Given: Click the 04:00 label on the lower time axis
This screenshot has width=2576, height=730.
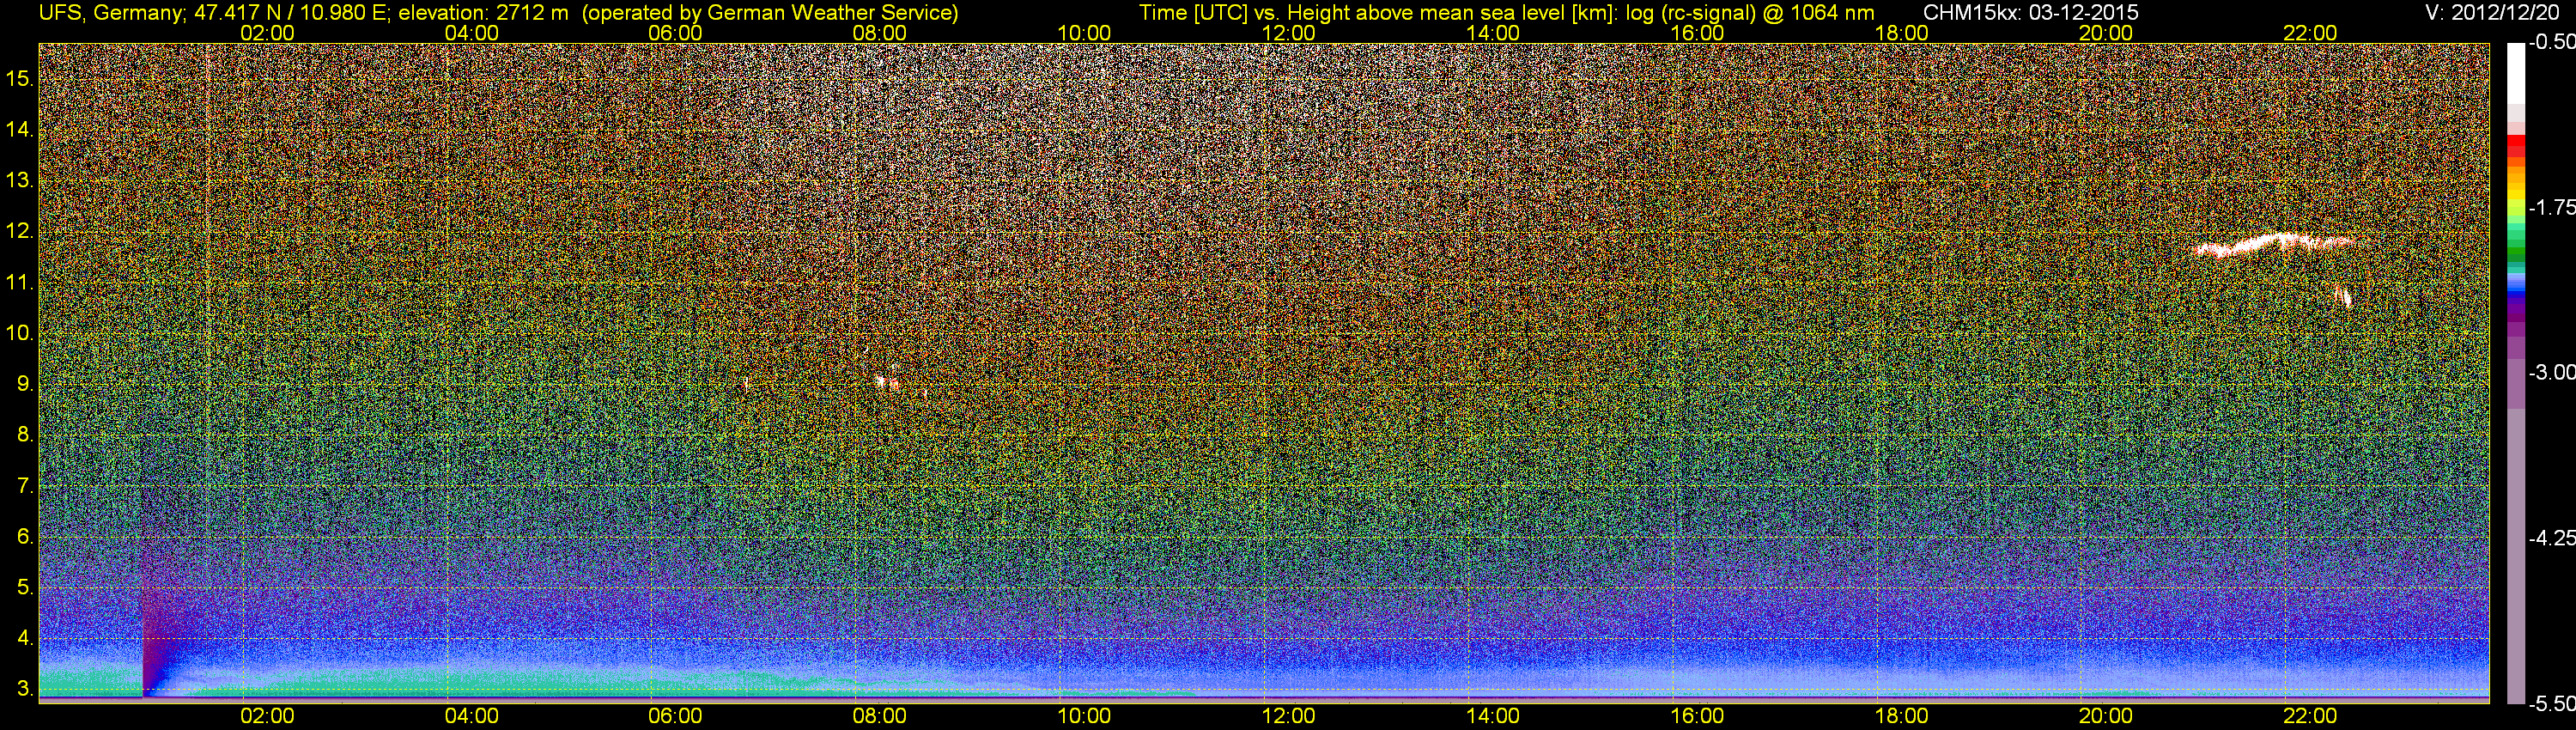Looking at the screenshot, I should (x=471, y=716).
